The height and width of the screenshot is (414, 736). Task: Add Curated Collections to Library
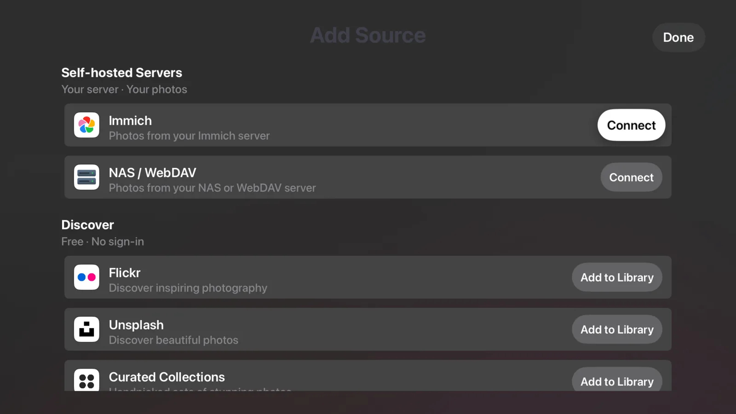tap(617, 380)
